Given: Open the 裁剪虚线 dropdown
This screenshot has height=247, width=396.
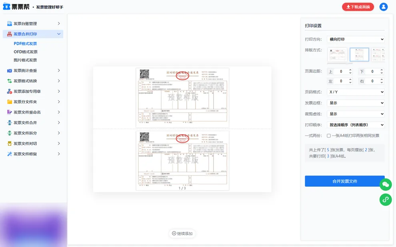Looking at the screenshot, I should 356,114.
